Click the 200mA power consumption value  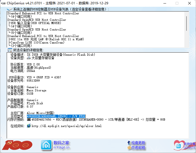pyautogui.click(x=31, y=71)
